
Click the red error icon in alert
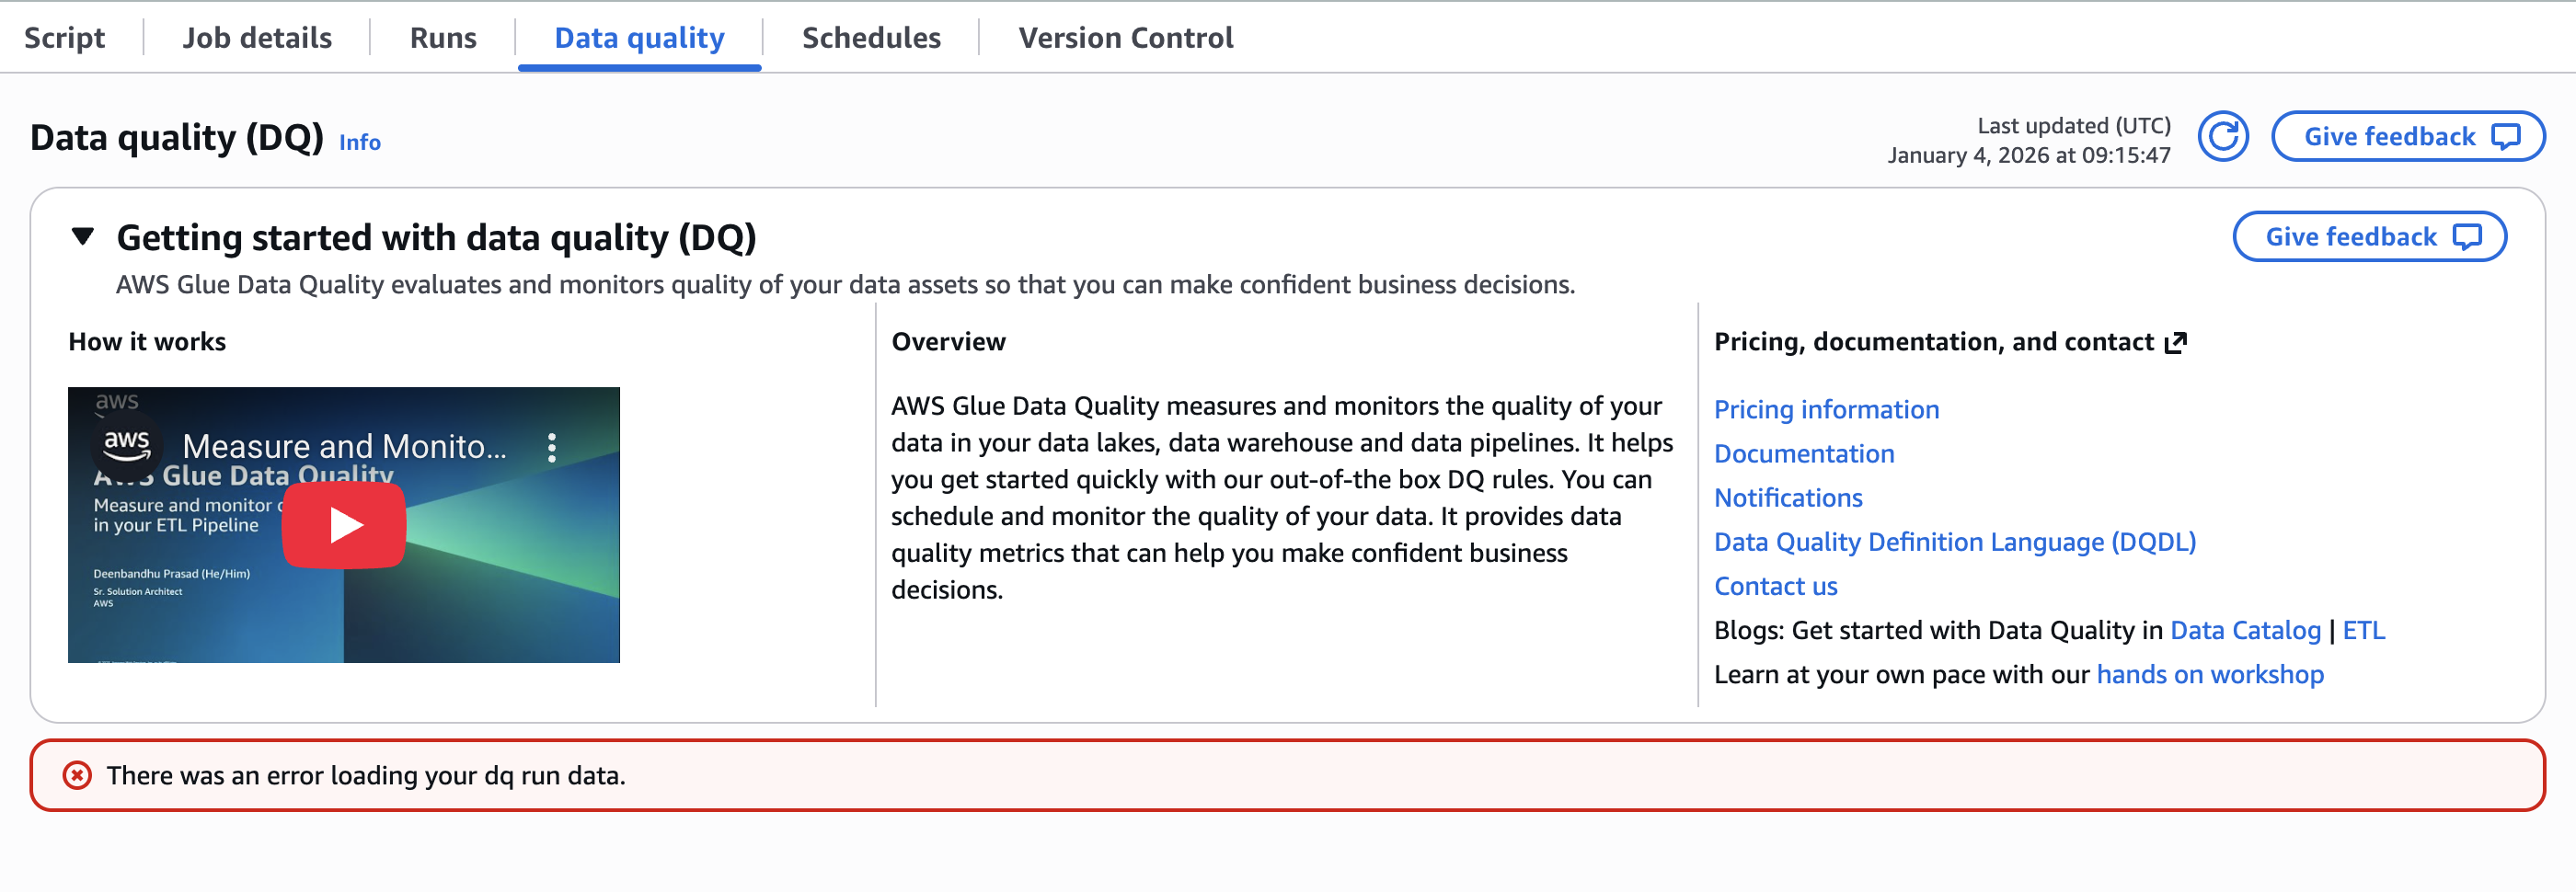77,776
